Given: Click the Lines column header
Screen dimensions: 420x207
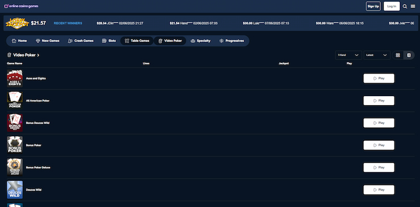Looking at the screenshot, I should pos(146,63).
